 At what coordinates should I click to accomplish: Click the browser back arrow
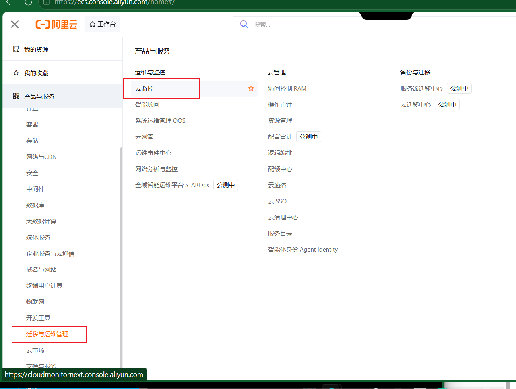pos(10,2)
